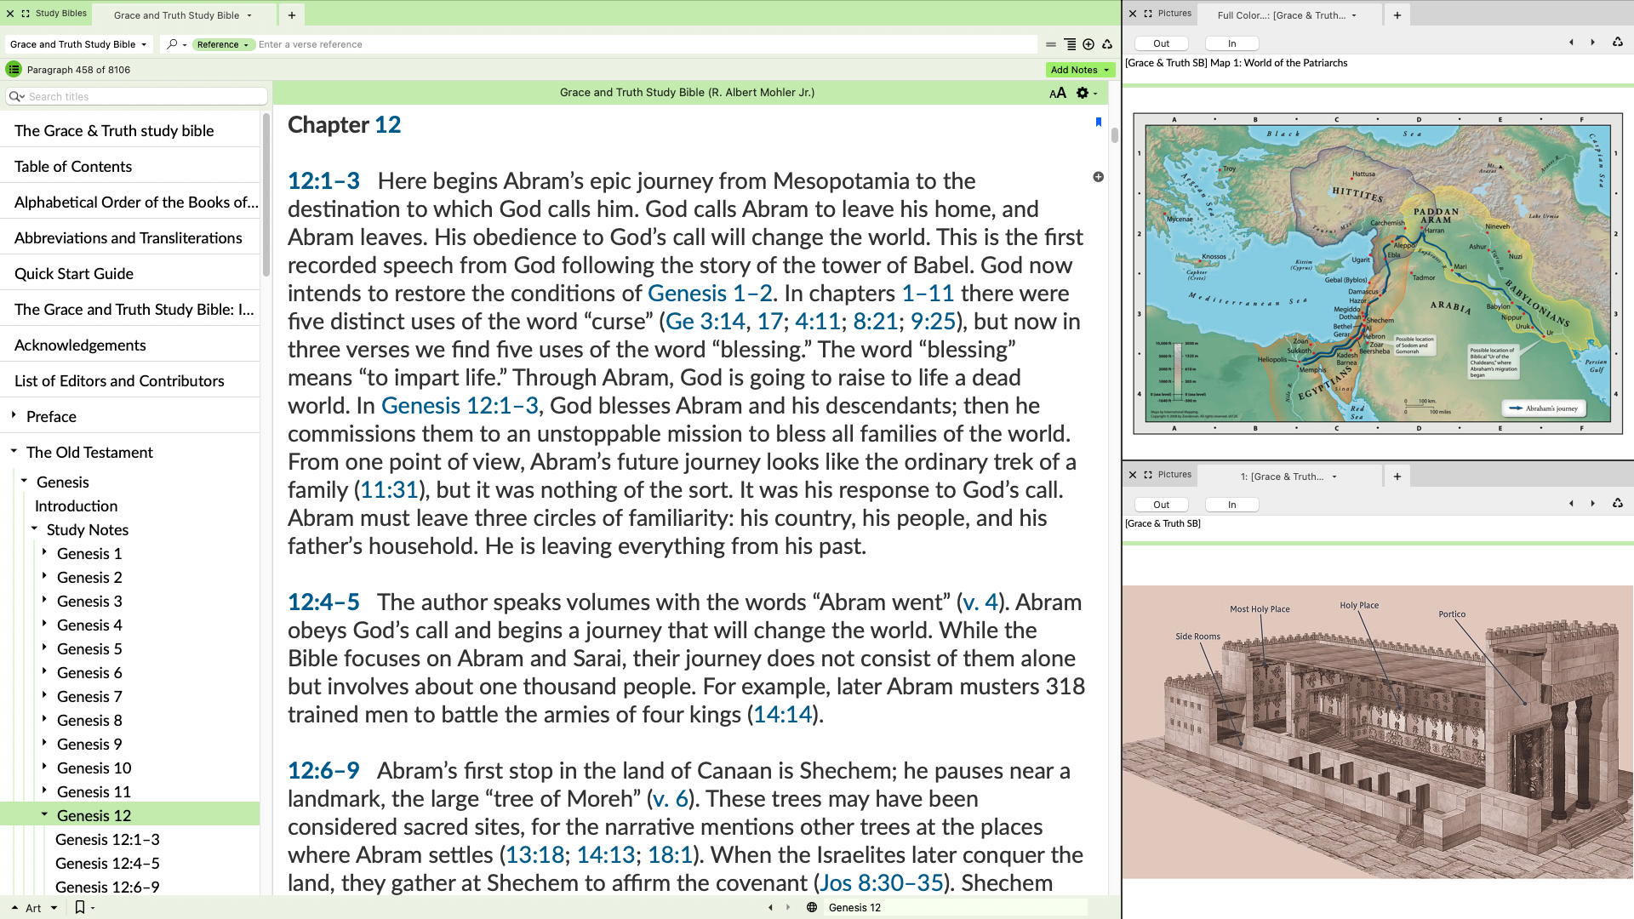This screenshot has width=1634, height=919.
Task: Click the compact view lines icon
Action: pyautogui.click(x=1051, y=44)
